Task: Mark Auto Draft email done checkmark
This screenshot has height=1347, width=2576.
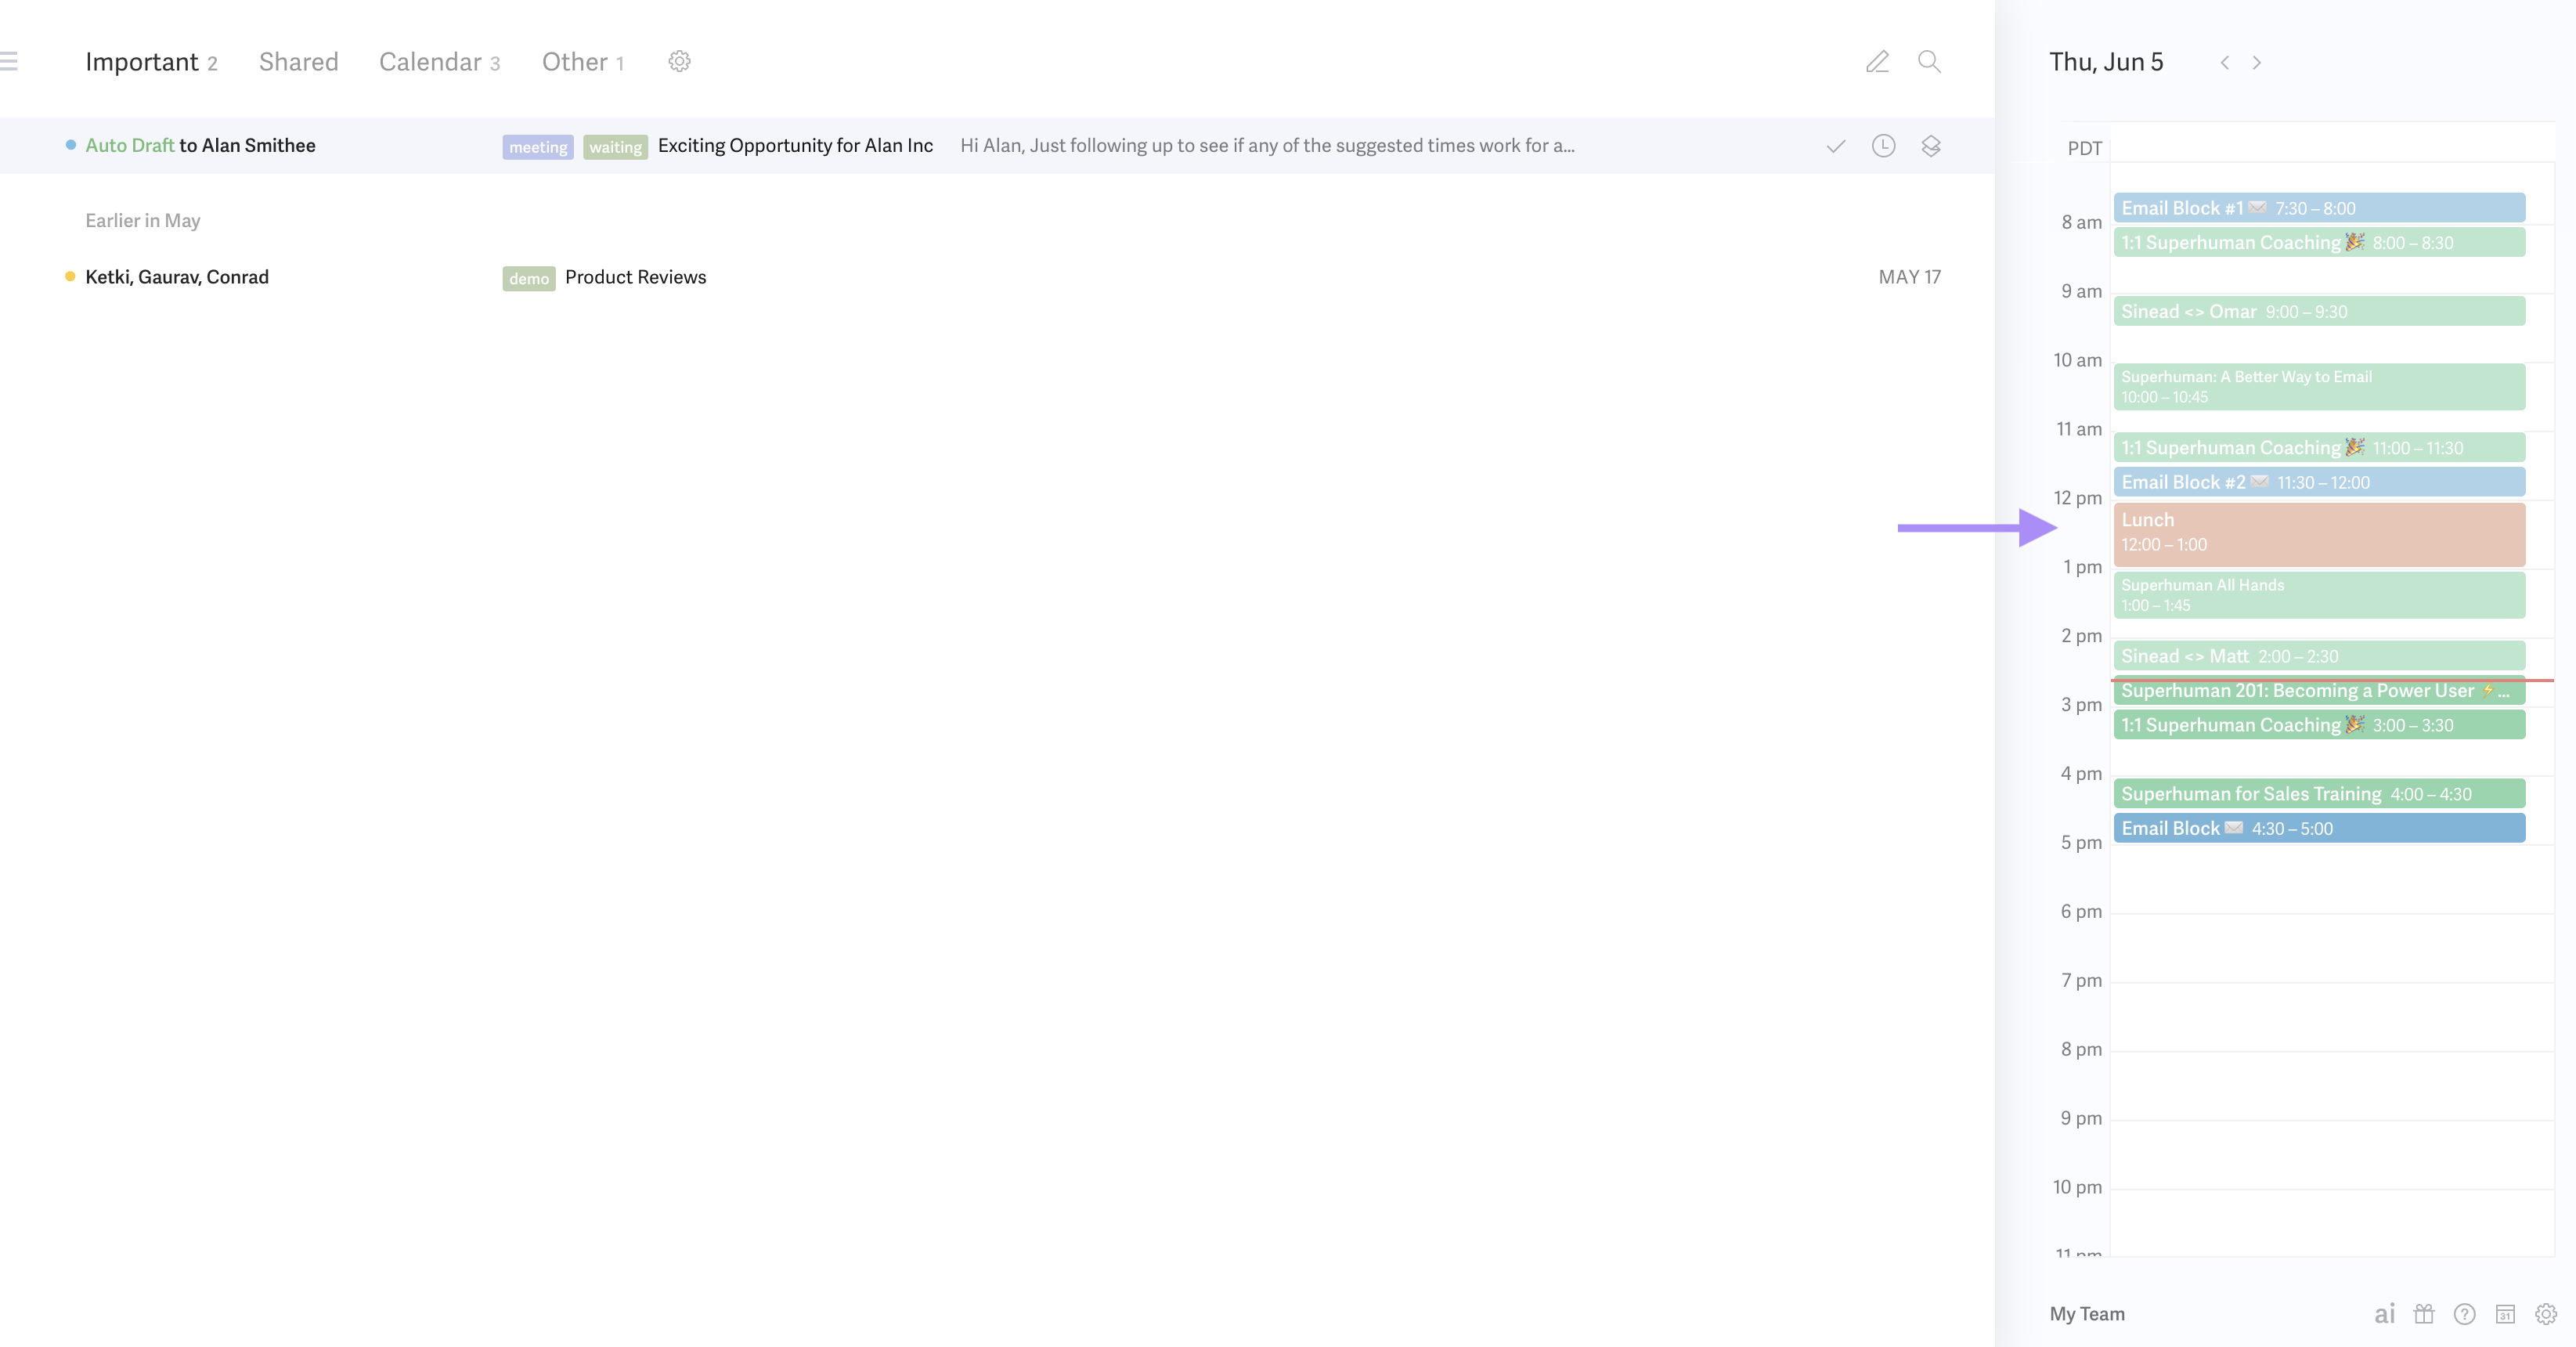Action: point(1836,146)
